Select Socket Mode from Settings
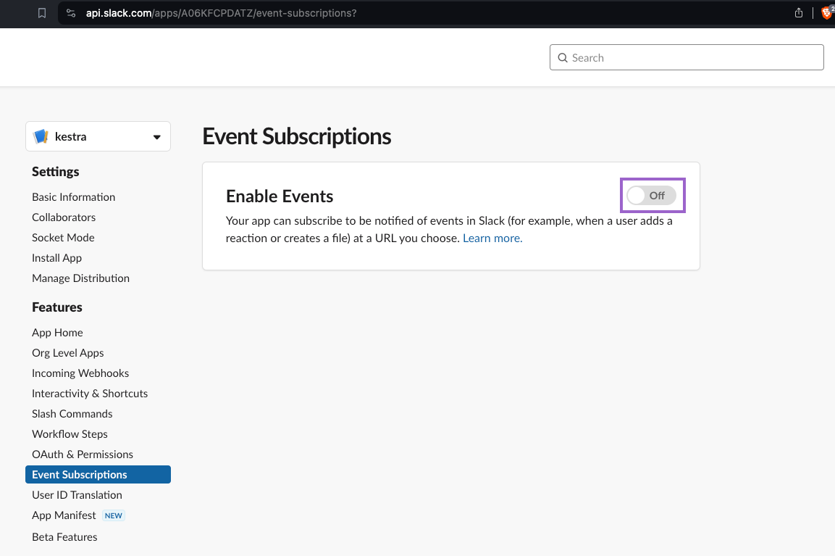This screenshot has height=556, width=835. point(63,238)
